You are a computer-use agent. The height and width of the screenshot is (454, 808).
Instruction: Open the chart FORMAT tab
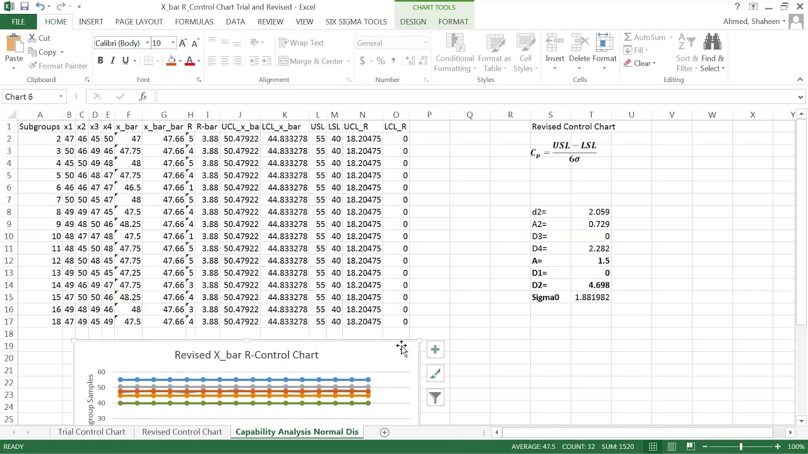point(453,21)
